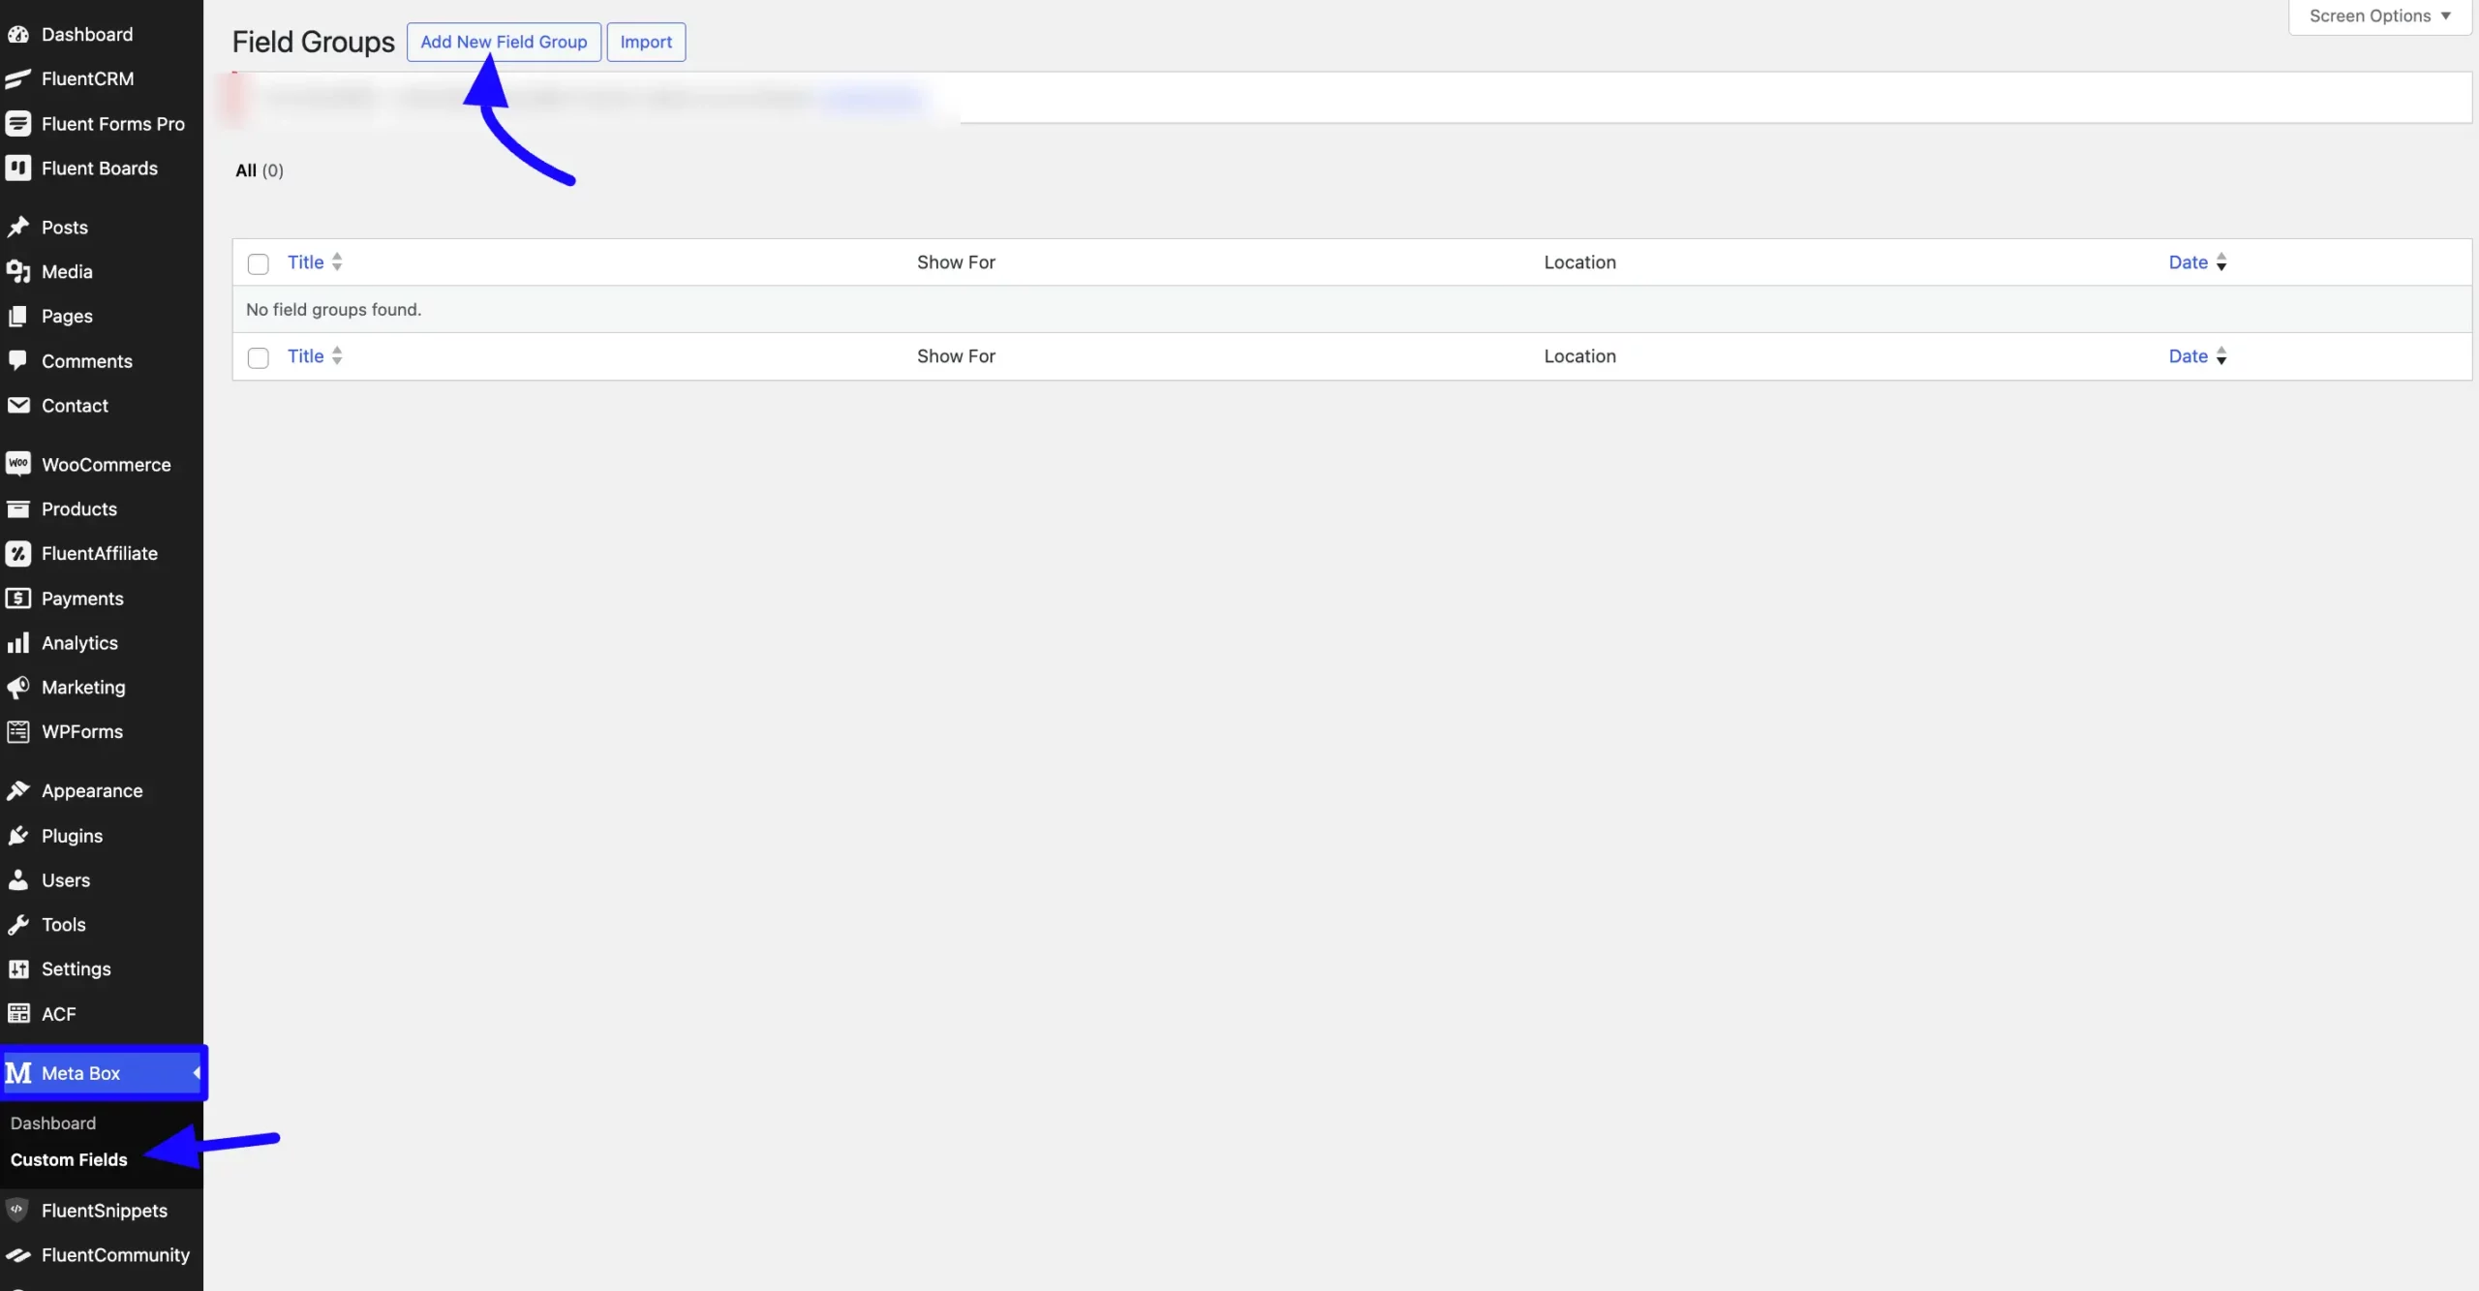
Task: Expand the Screen Options dropdown
Action: pos(2379,16)
